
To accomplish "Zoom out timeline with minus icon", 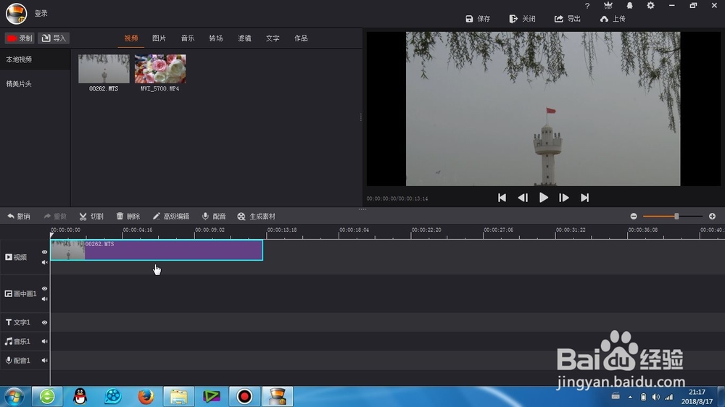I will 634,217.
